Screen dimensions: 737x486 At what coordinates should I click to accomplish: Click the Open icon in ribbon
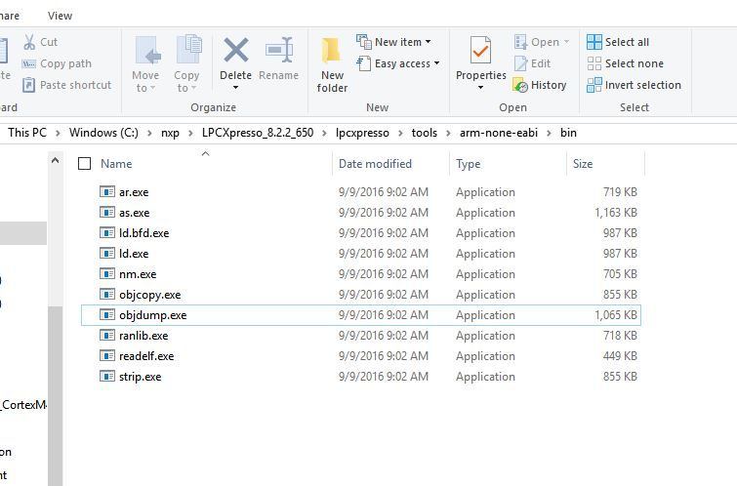[x=521, y=42]
